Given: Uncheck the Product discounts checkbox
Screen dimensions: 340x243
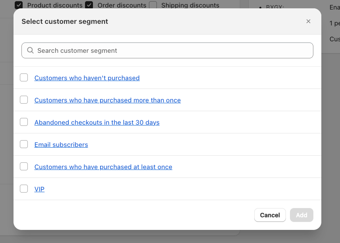Looking at the screenshot, I should click(19, 5).
